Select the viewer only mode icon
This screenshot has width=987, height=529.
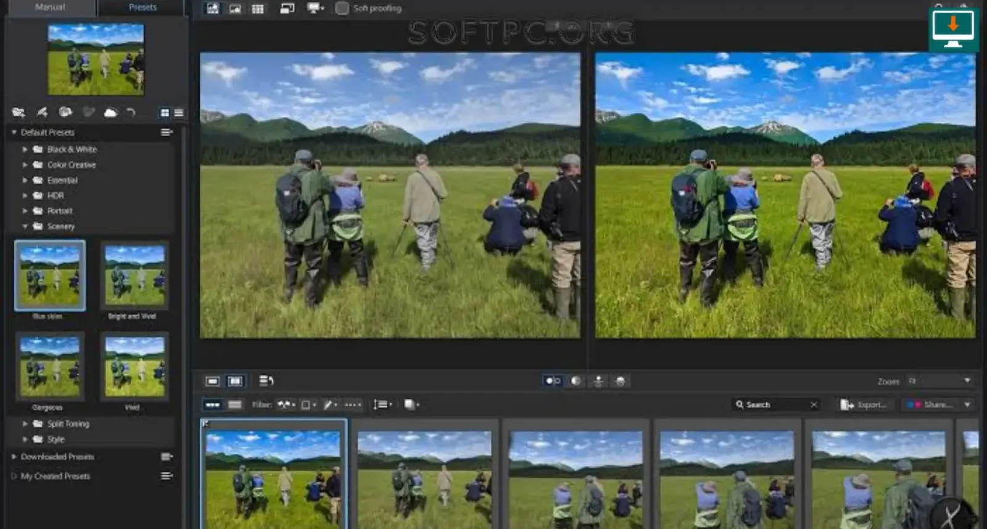(235, 9)
